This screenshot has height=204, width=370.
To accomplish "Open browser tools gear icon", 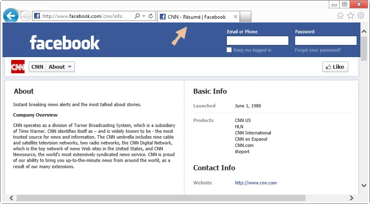I will click(361, 15).
